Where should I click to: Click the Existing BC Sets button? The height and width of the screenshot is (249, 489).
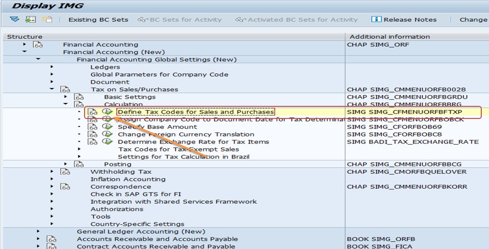98,20
